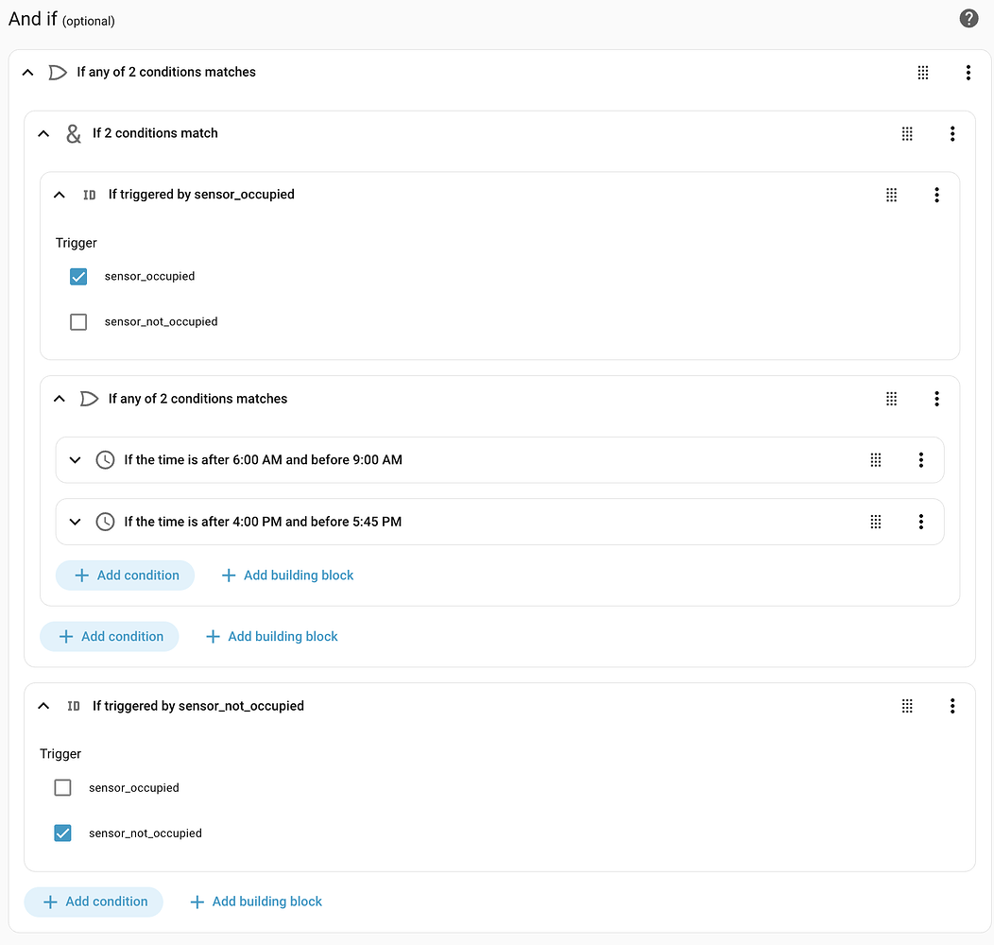Check sensor_not_occupied in first trigger condition
Screen dimensions: 994x945
click(x=78, y=322)
